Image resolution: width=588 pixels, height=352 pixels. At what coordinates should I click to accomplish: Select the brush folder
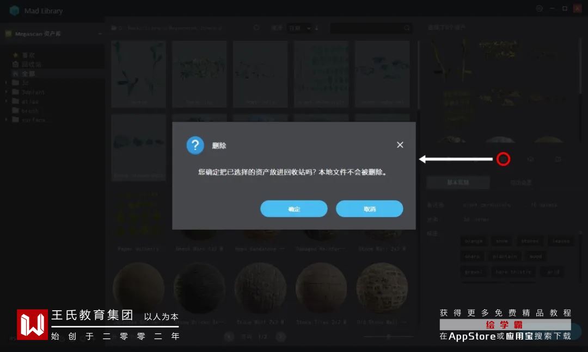[26, 111]
